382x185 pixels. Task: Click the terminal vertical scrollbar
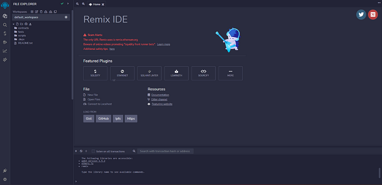click(379, 173)
